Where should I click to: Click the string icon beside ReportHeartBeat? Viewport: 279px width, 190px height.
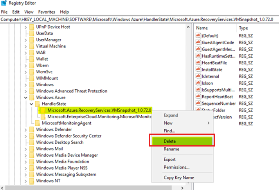coord(198,96)
